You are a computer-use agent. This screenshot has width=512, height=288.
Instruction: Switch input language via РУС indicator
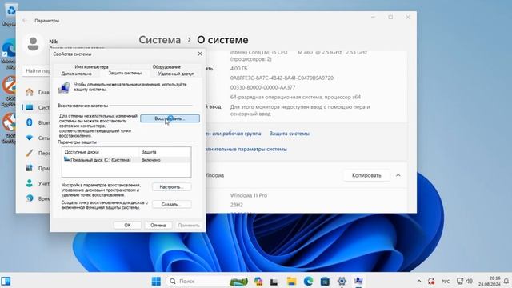coord(446,282)
